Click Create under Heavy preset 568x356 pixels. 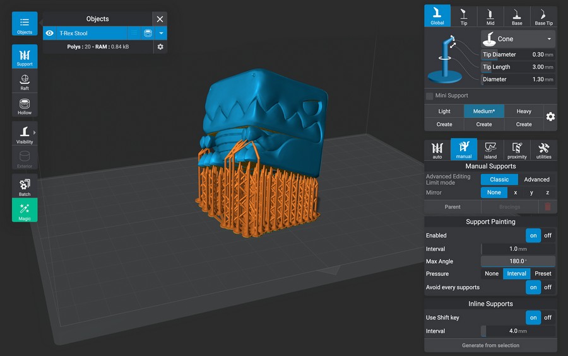(524, 124)
